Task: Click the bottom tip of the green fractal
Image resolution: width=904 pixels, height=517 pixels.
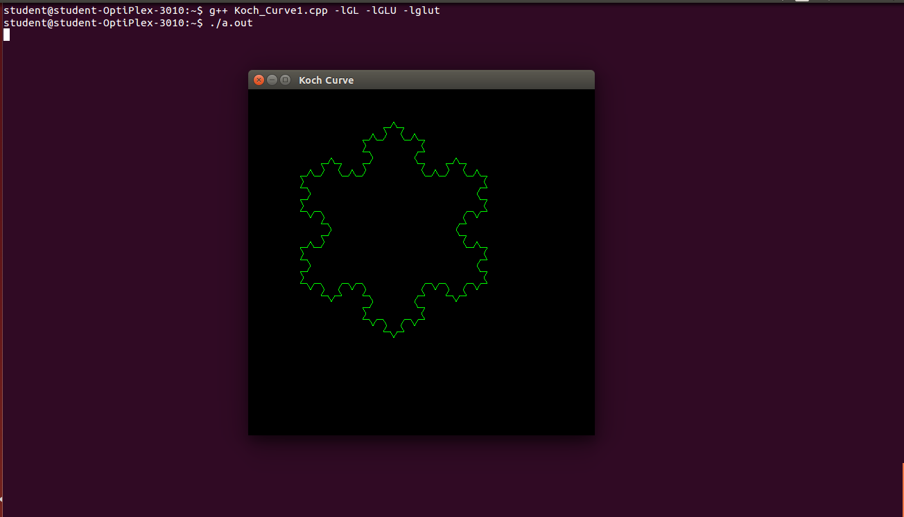Action: click(x=394, y=338)
